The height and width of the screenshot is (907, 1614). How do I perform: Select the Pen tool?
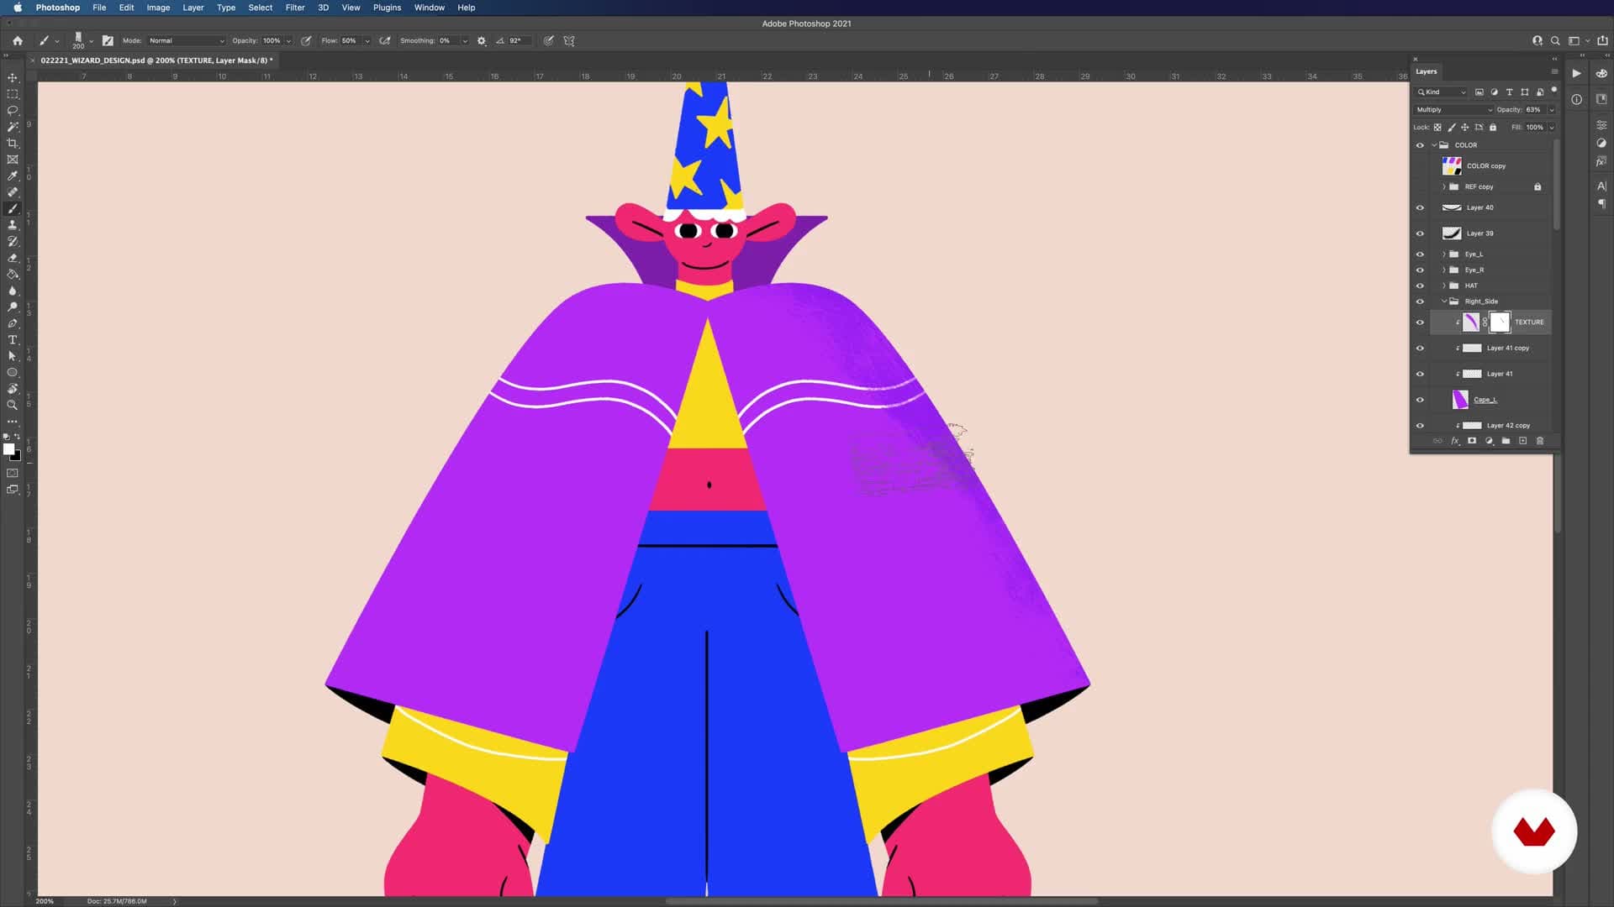13,323
